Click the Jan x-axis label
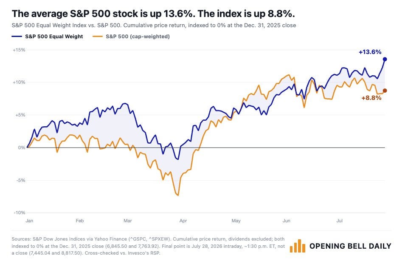The image size is (405, 261). click(x=29, y=221)
